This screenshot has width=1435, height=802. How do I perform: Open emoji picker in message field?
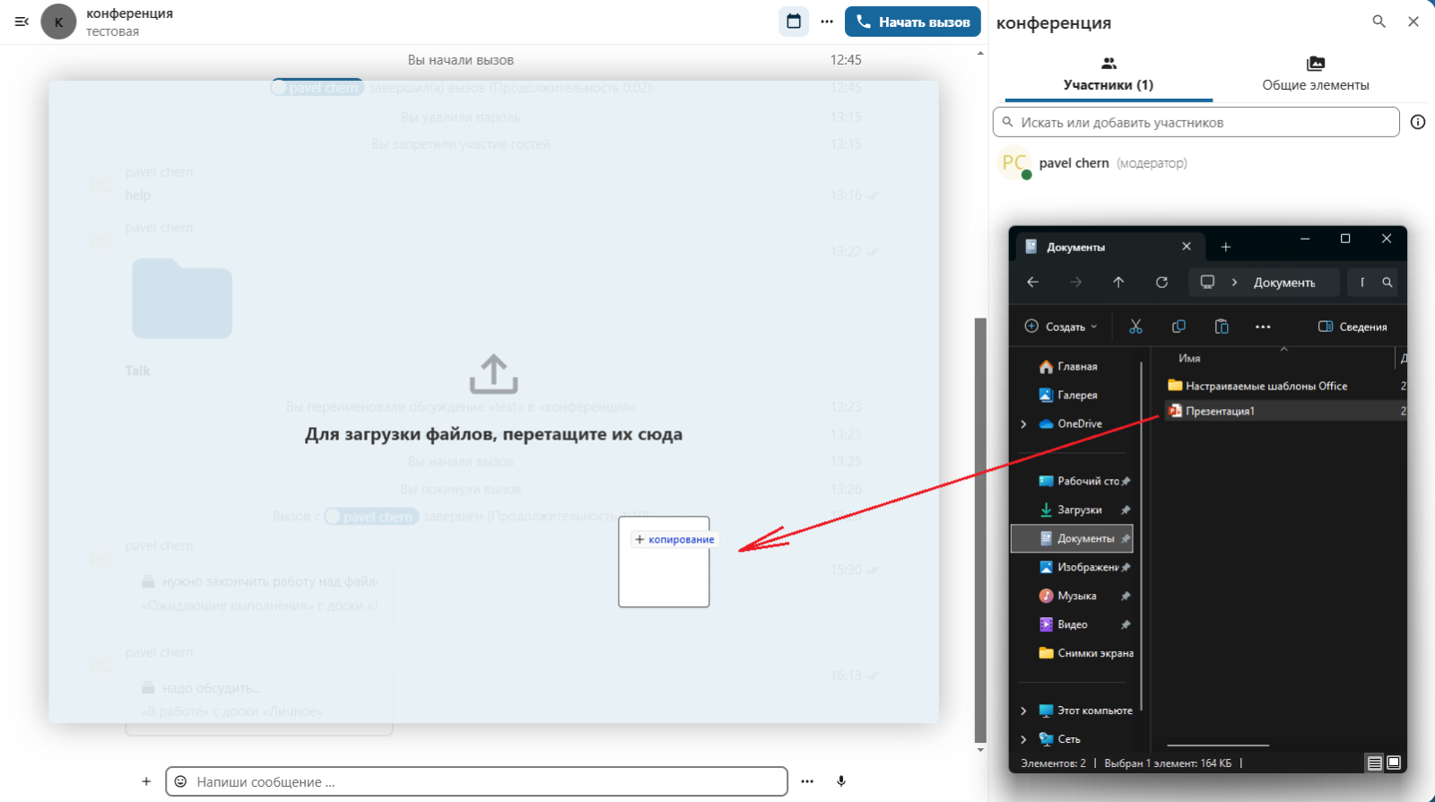click(x=180, y=781)
